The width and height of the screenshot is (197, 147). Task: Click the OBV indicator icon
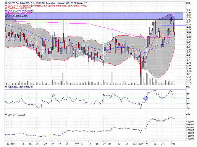(x=6, y=115)
